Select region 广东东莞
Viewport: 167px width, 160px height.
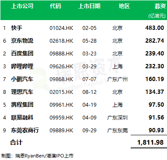point(117,131)
